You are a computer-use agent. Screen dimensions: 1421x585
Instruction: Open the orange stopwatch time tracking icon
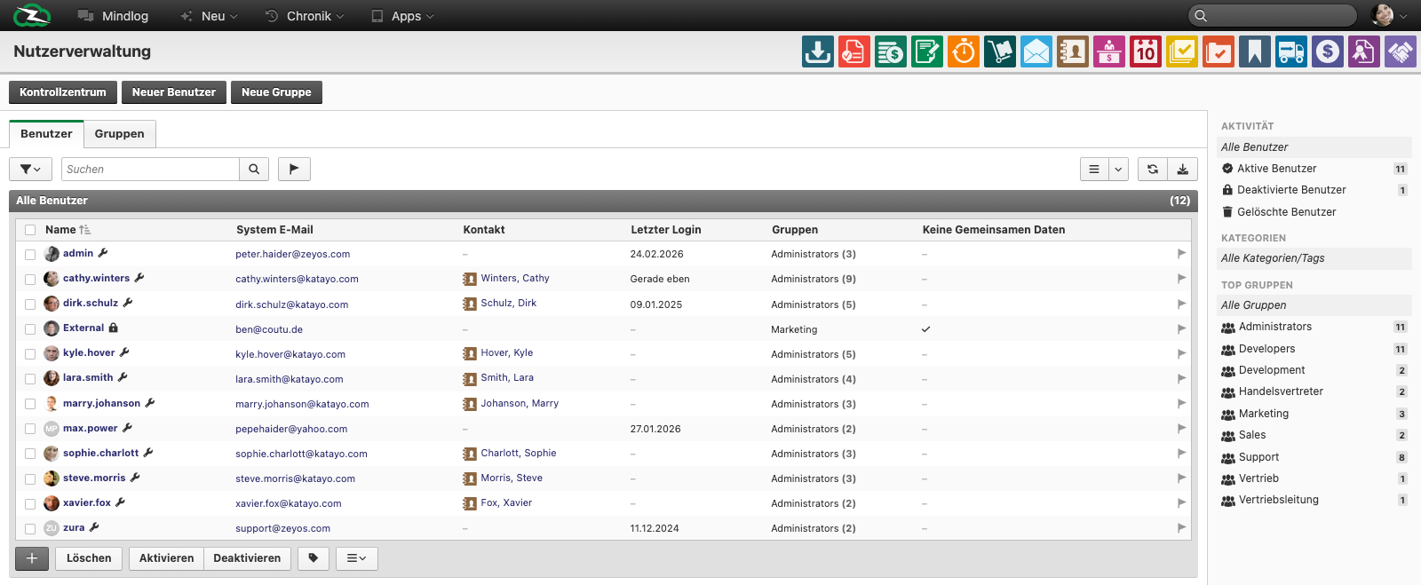click(x=963, y=51)
